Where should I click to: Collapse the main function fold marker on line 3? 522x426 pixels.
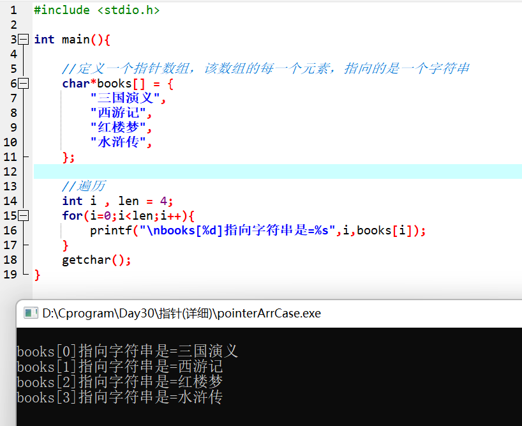coord(23,39)
